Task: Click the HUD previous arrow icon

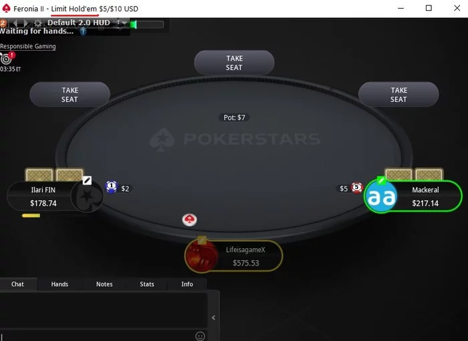Action: (x=15, y=23)
